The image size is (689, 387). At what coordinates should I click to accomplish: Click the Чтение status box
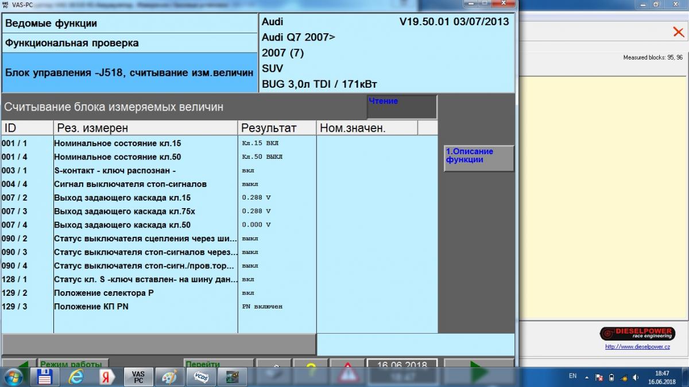click(x=402, y=107)
